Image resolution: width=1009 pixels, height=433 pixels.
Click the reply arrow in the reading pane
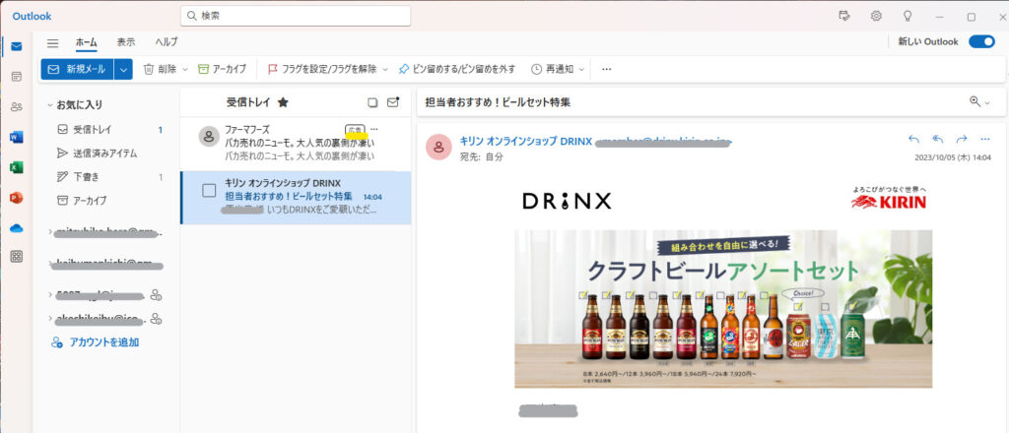click(913, 139)
